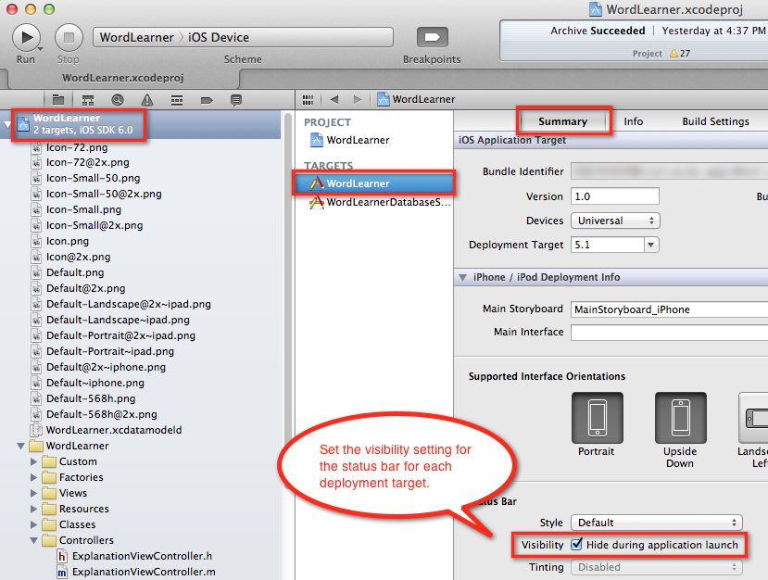Expand the Views folder
The image size is (768, 580).
pyautogui.click(x=33, y=493)
